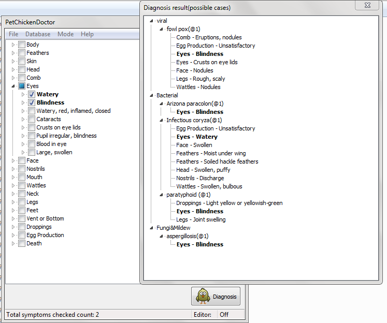Open the Mode menu
Screen dimensions: 387x323
pyautogui.click(x=65, y=34)
